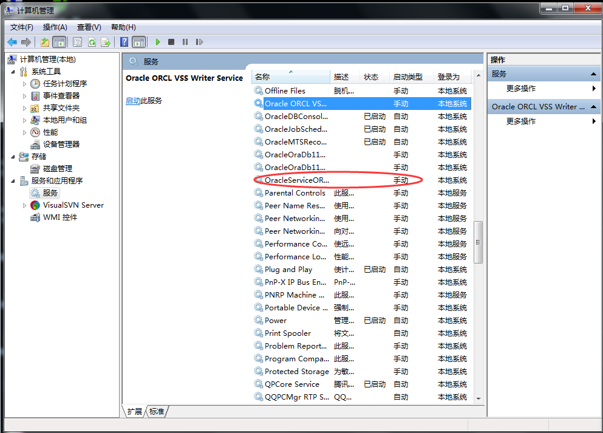Screen dimensions: 603x433
Task: Open the Help question-mark icon
Action: pos(124,42)
